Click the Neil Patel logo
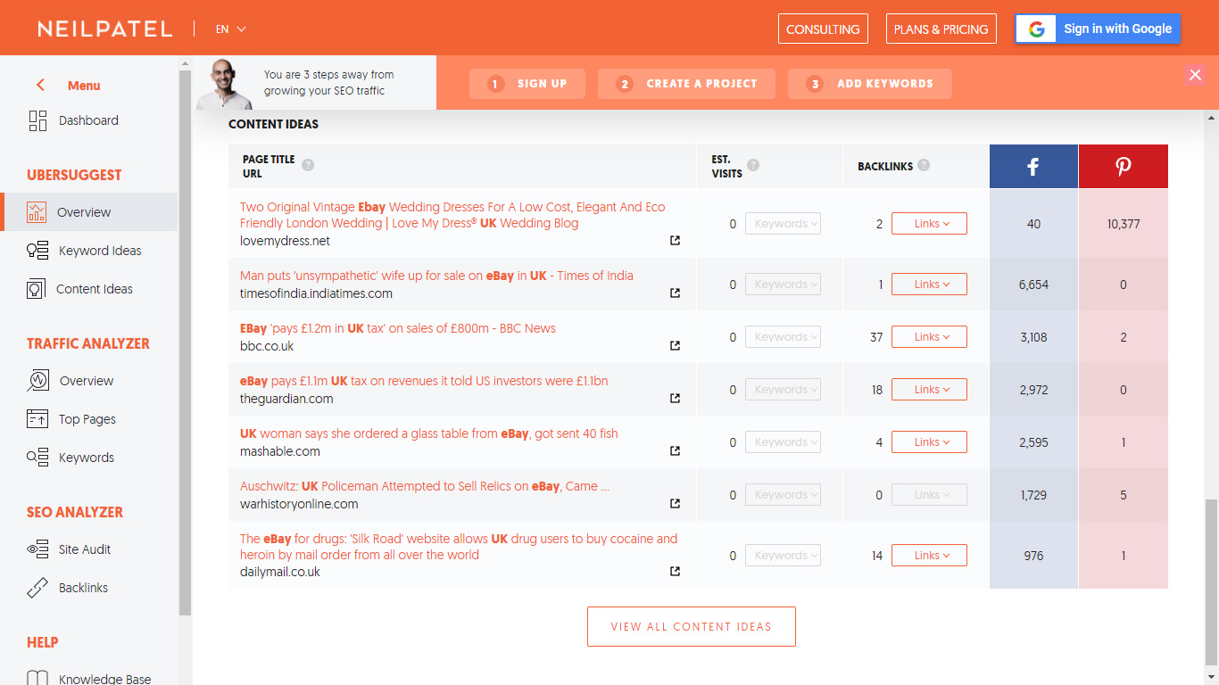The width and height of the screenshot is (1219, 685). pos(105,29)
